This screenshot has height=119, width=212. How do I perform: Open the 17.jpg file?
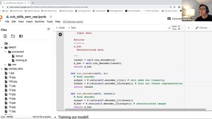pos(12,111)
